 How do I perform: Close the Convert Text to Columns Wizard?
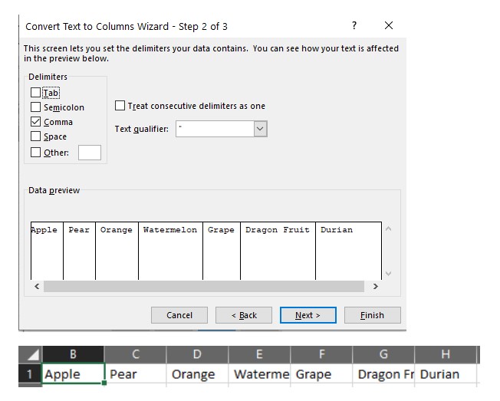coord(388,25)
